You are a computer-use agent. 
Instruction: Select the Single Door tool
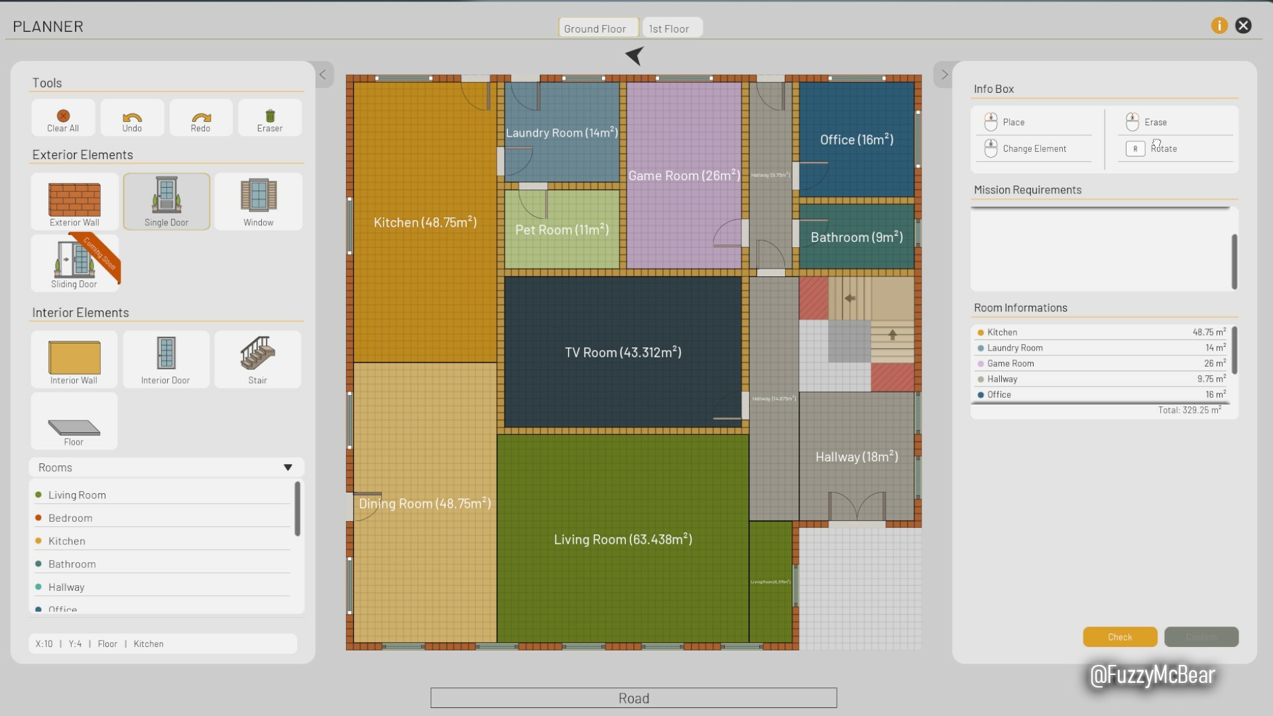point(166,201)
